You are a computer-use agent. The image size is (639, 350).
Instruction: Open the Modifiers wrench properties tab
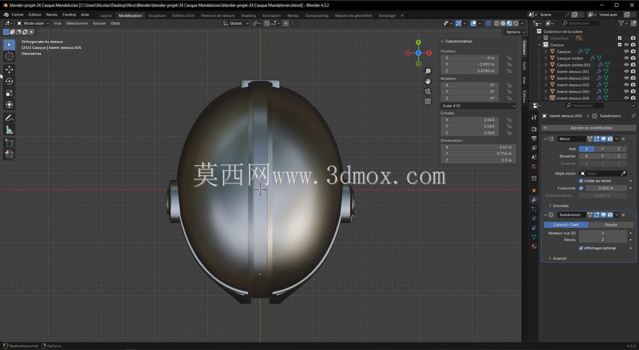pyautogui.click(x=534, y=200)
